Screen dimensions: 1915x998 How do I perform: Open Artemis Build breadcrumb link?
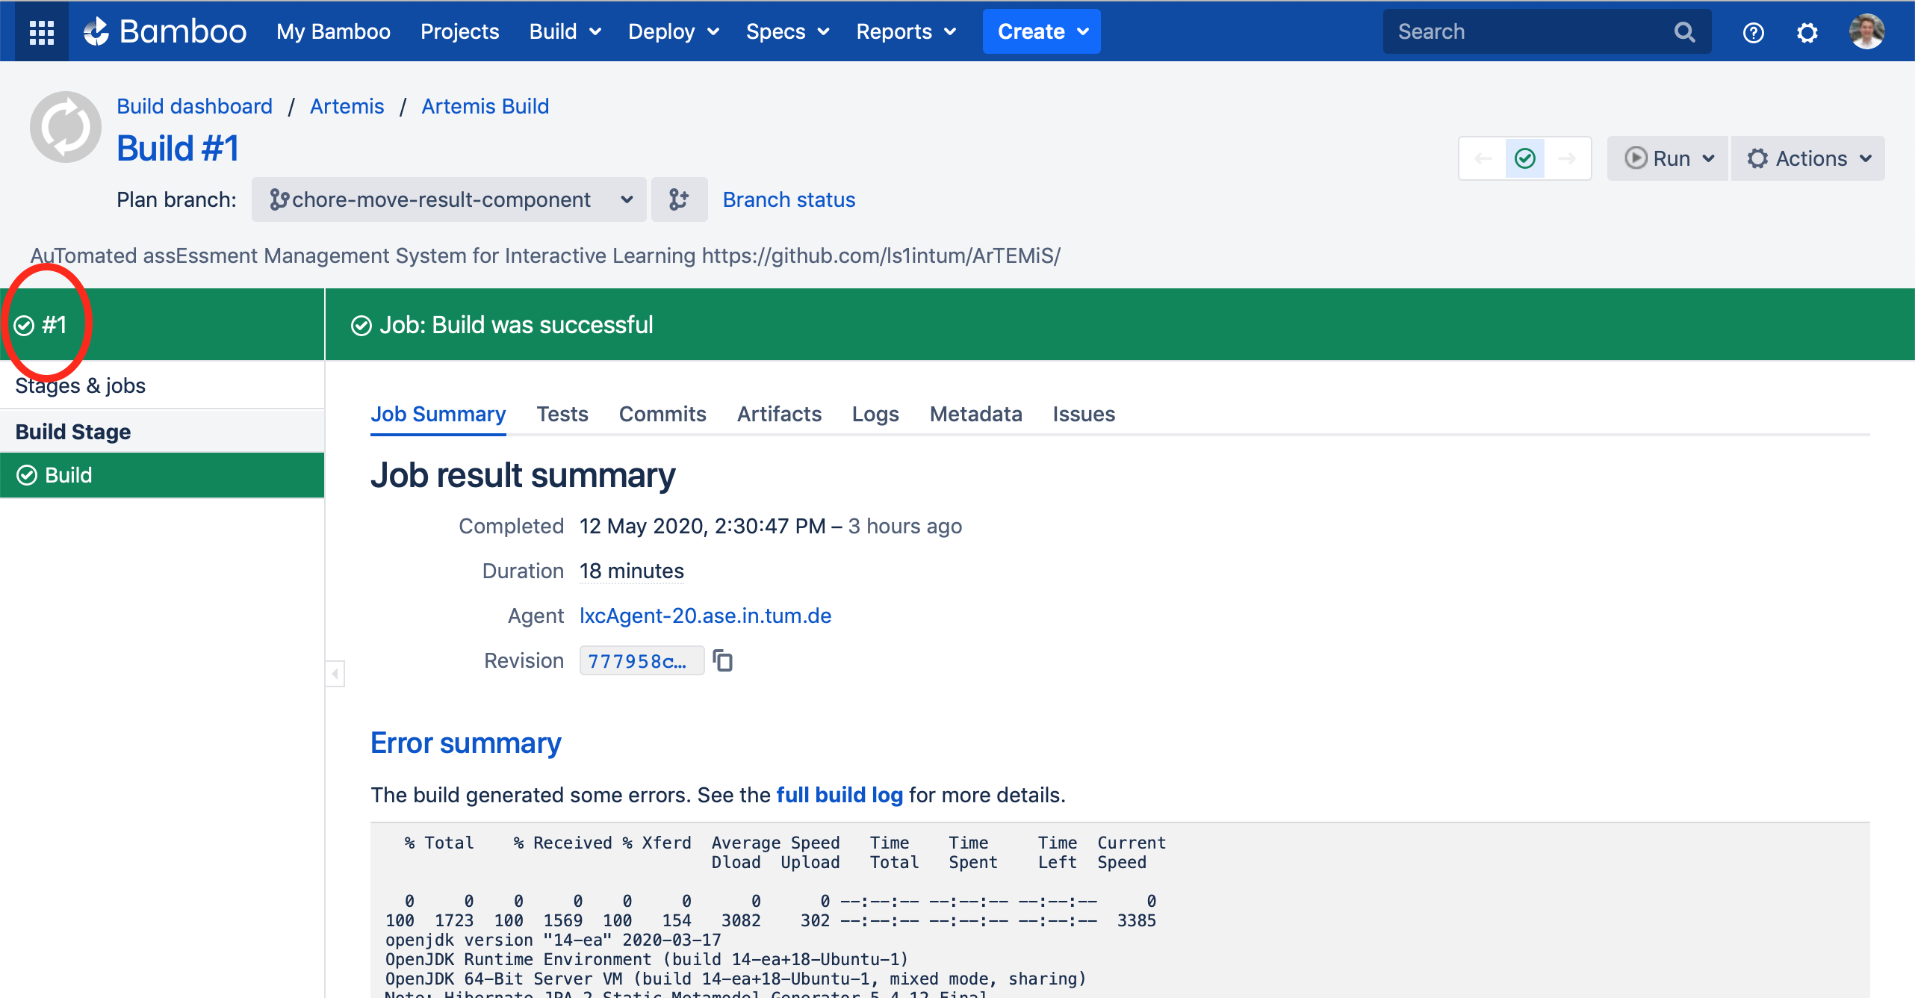[x=485, y=106]
